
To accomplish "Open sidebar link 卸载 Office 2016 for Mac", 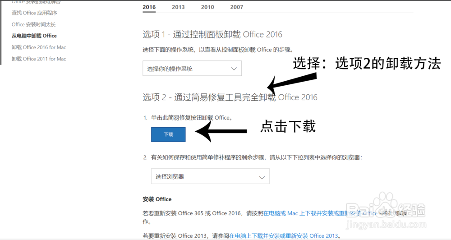I will 39,47.
